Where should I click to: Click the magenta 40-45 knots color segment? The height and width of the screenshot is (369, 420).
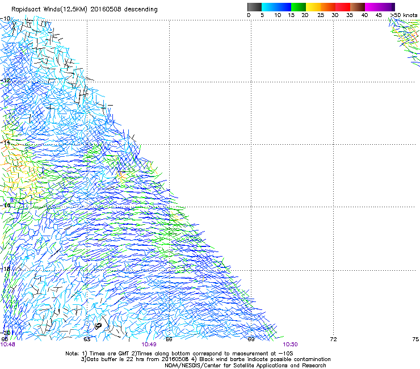click(x=372, y=7)
